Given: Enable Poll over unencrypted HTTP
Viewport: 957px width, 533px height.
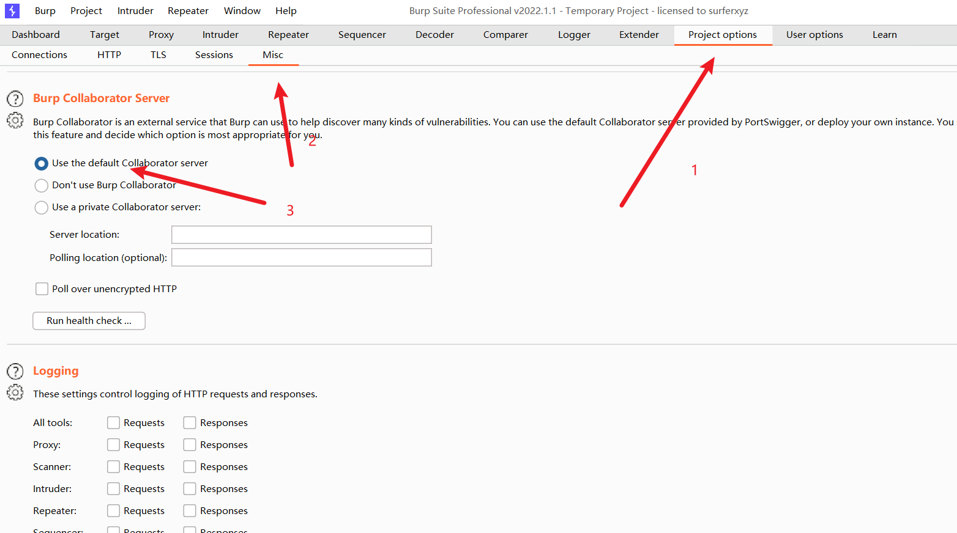Looking at the screenshot, I should coord(42,289).
